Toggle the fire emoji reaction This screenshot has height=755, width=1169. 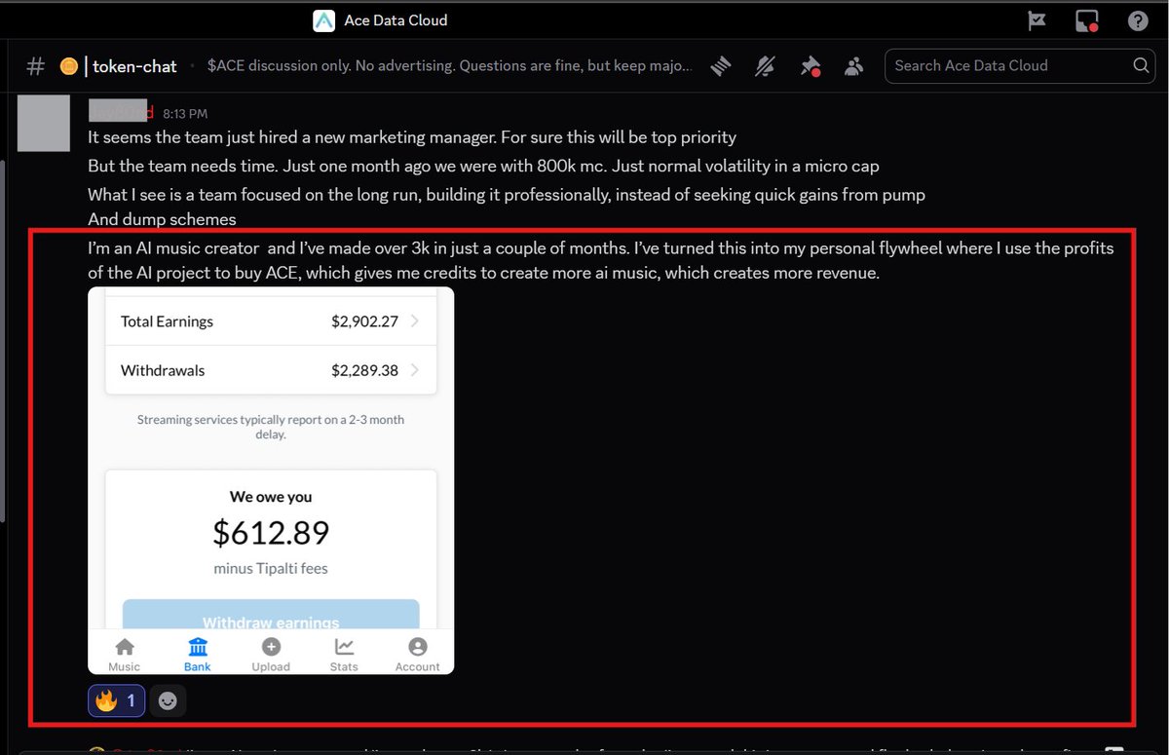[117, 700]
